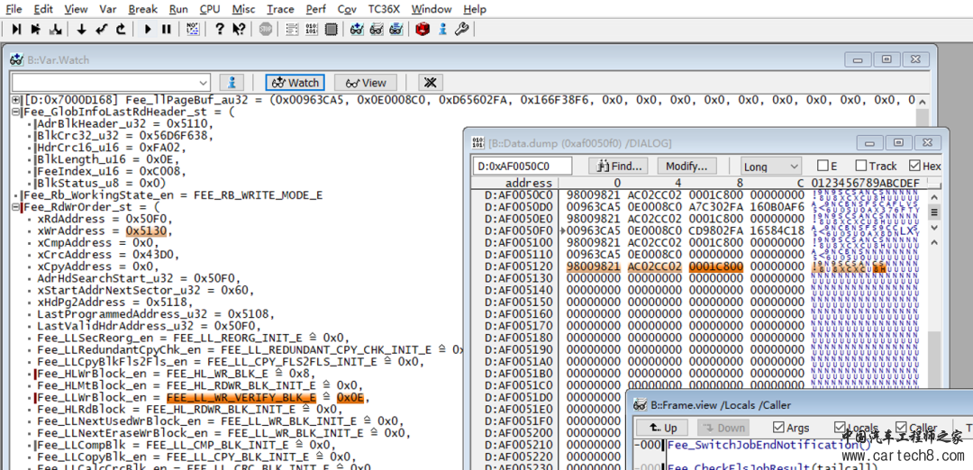Enable the Track checkbox in Data.dump
Image resolution: width=973 pixels, height=470 pixels.
click(x=861, y=166)
